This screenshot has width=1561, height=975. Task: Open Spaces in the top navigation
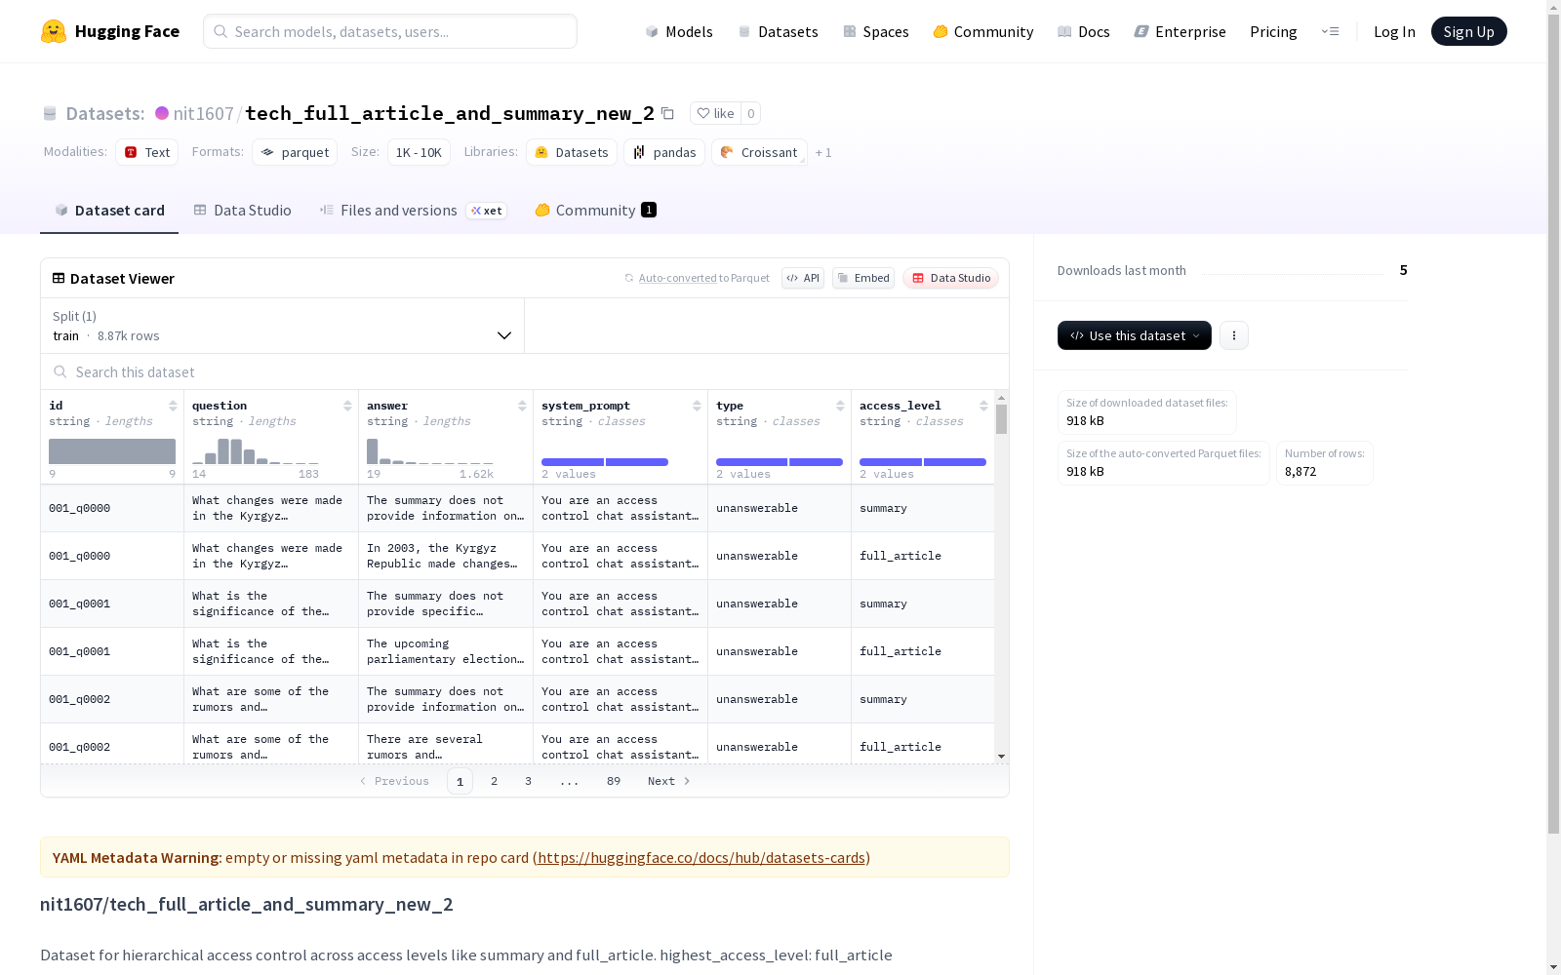pos(876,31)
